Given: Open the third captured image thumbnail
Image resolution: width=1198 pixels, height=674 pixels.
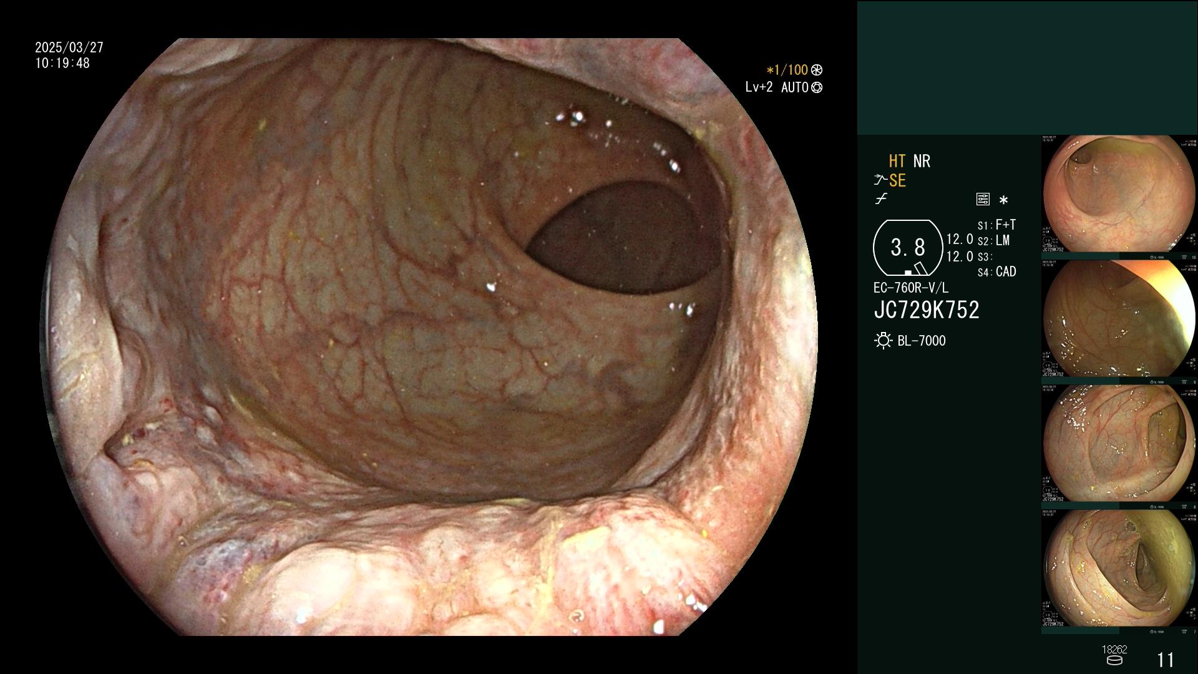Looking at the screenshot, I should pyautogui.click(x=1119, y=443).
